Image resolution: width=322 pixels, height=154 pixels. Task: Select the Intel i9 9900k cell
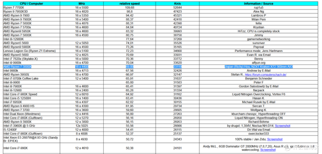click(31, 63)
